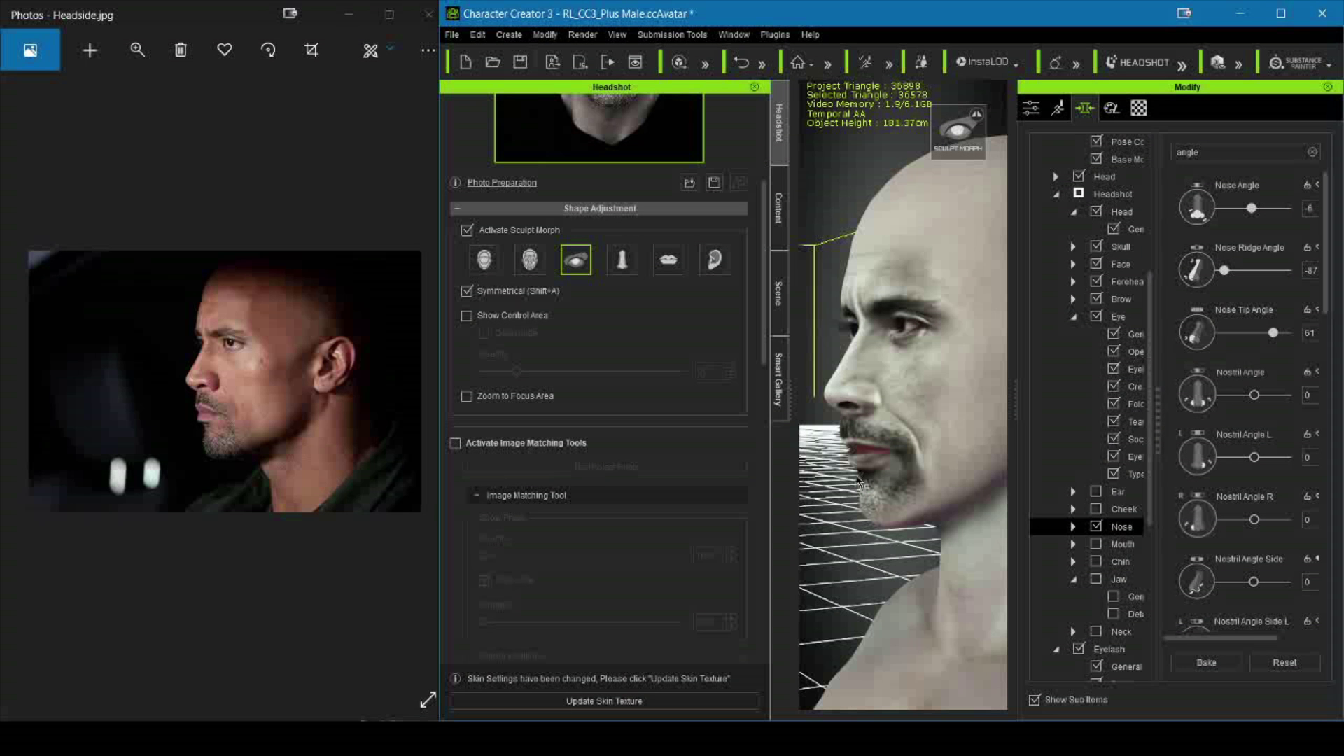Click the Delete trash icon in Photos app
Viewport: 1344px width, 756px height.
pos(181,50)
